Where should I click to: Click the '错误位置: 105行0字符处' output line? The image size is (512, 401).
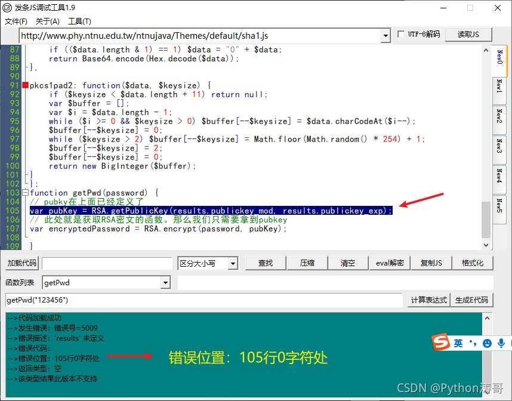tap(53, 358)
